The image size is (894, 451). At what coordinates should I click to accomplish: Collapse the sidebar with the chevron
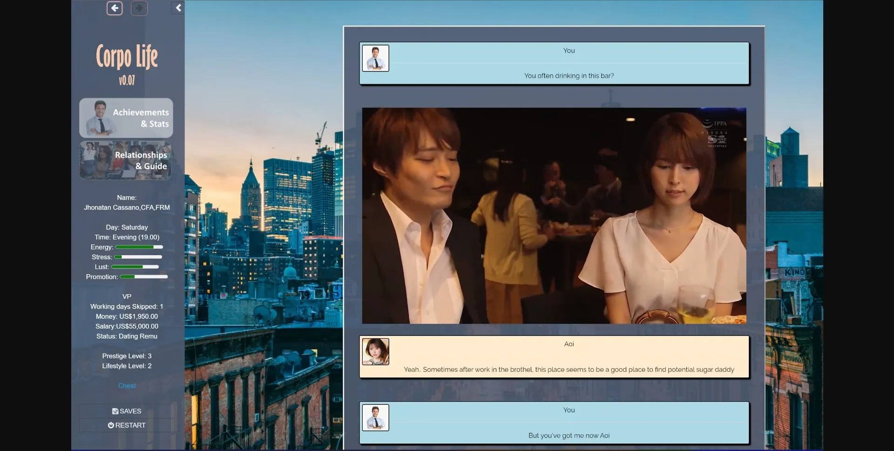[x=178, y=8]
